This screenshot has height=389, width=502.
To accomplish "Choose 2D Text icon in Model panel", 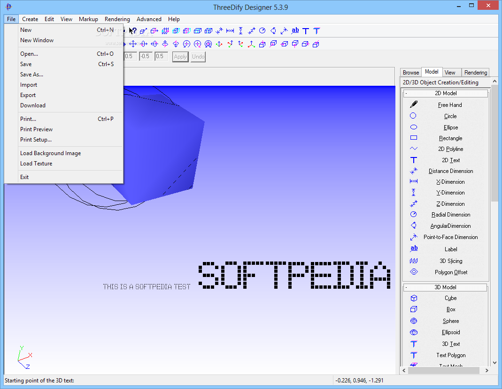I will click(x=414, y=160).
